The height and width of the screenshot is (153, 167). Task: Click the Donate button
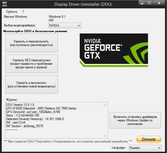(149, 139)
